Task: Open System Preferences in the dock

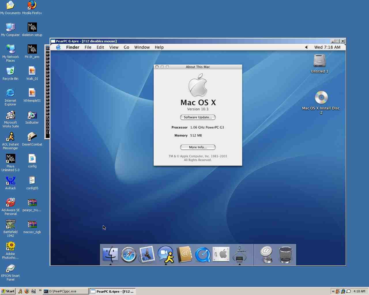Action: (221, 254)
